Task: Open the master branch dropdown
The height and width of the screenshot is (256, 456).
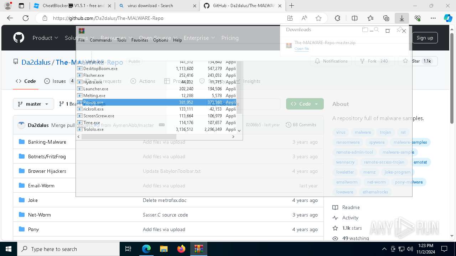Action: (33, 104)
